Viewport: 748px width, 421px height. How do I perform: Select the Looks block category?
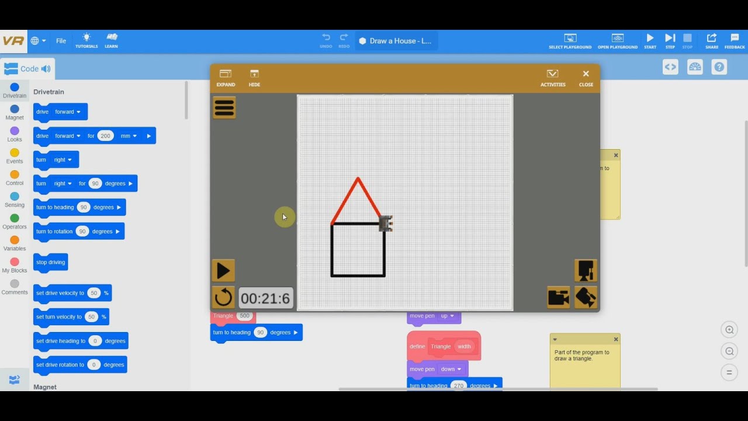[x=15, y=134]
